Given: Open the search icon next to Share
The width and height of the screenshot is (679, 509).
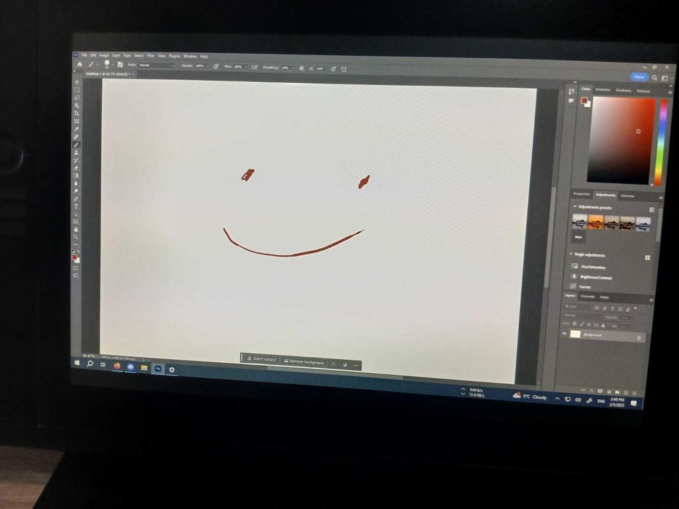Looking at the screenshot, I should [654, 78].
